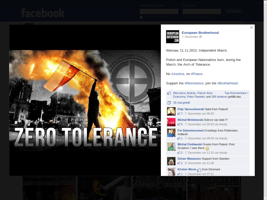Click into the Passwort input field
Screen dimensions: 267x200
pos(202,11)
